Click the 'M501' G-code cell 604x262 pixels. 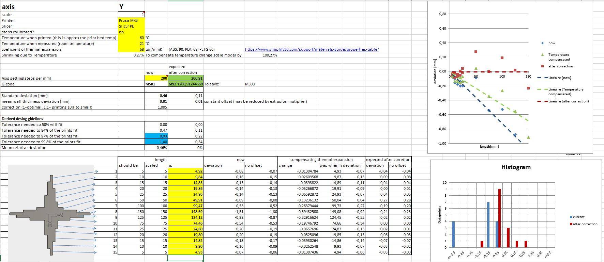(x=156, y=84)
